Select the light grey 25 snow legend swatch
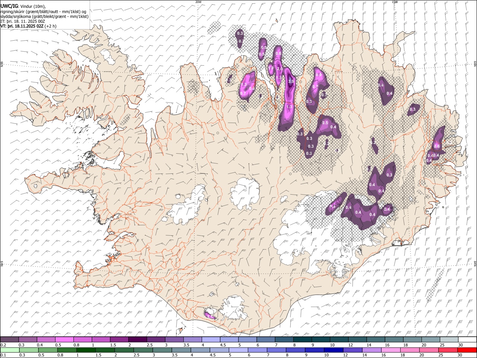 tap(449, 340)
